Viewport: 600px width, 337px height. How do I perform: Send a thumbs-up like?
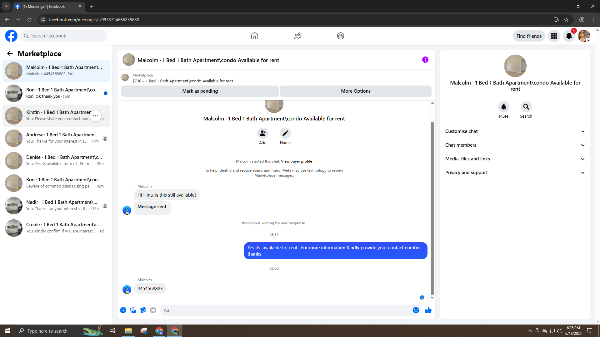pos(428,310)
